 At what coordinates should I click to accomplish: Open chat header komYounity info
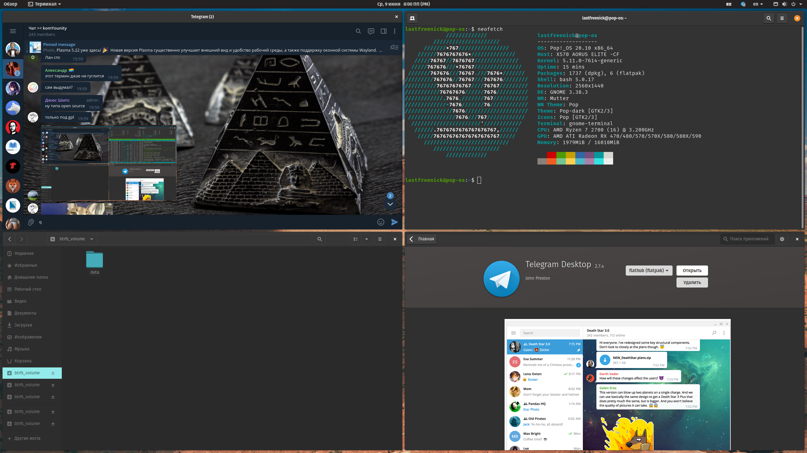[48, 31]
